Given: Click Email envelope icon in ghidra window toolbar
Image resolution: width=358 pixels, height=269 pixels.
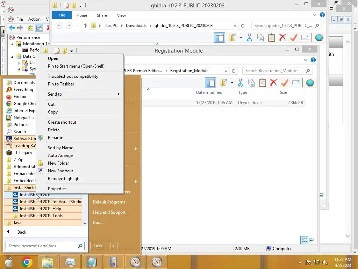Looking at the screenshot, I should 305,37.
